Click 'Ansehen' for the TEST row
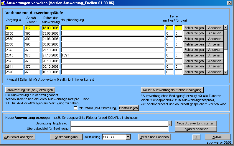Image resolution: width=234 pixels, height=146 pixels. [215, 55]
